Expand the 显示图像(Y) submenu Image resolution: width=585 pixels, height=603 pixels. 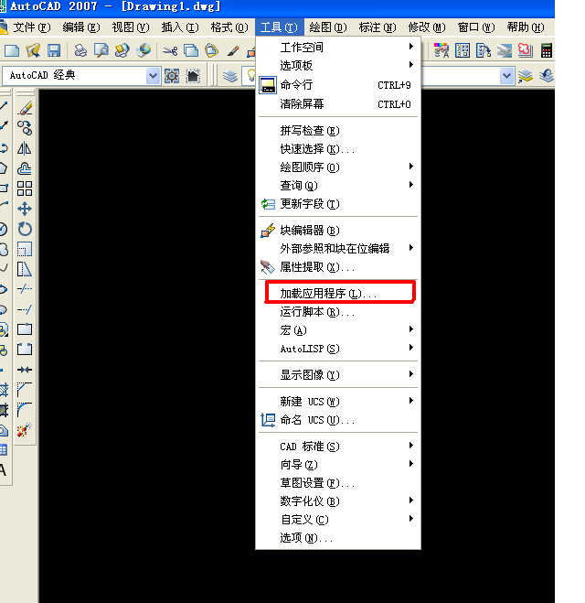click(338, 374)
